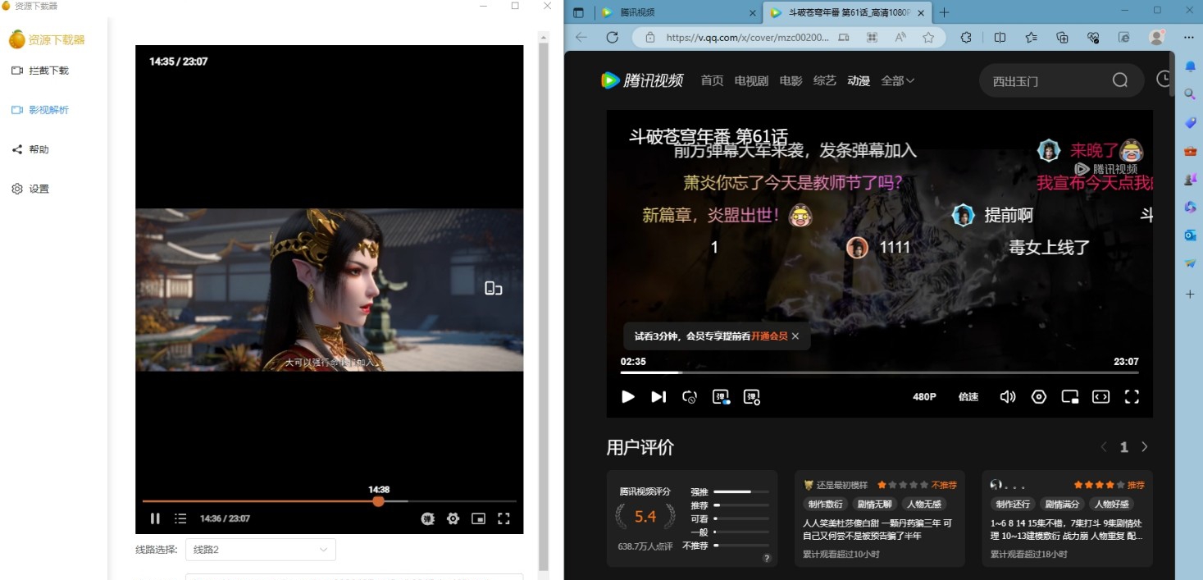
Task: Open Tencent player hexagon settings icon
Action: tap(1039, 397)
